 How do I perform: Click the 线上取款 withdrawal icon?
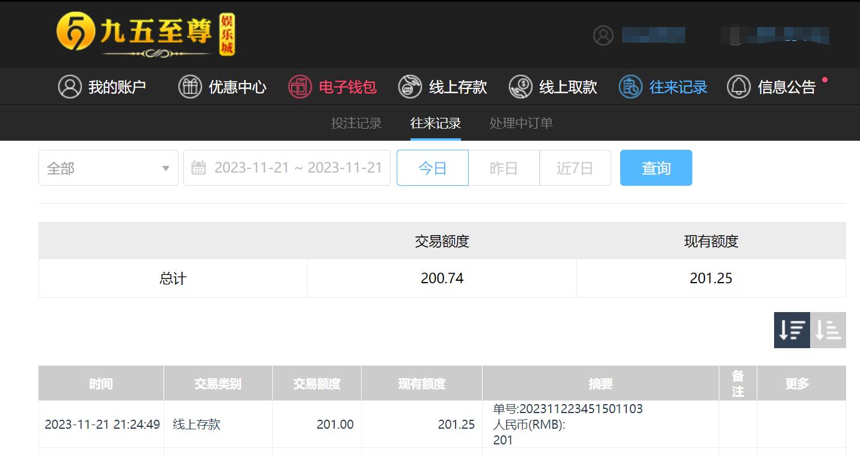(x=520, y=87)
